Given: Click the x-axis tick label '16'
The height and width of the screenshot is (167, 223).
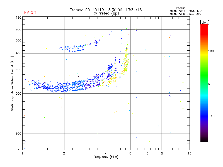Looking at the screenshot, I should click(190, 153).
